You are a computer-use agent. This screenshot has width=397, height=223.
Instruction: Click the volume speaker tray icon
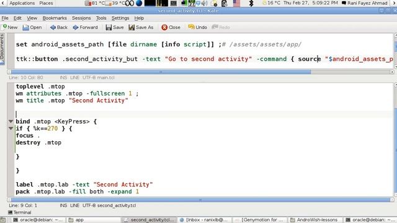[x=205, y=3]
